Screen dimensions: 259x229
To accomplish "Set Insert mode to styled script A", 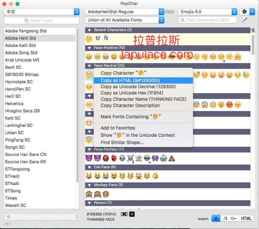I will (x=225, y=218).
